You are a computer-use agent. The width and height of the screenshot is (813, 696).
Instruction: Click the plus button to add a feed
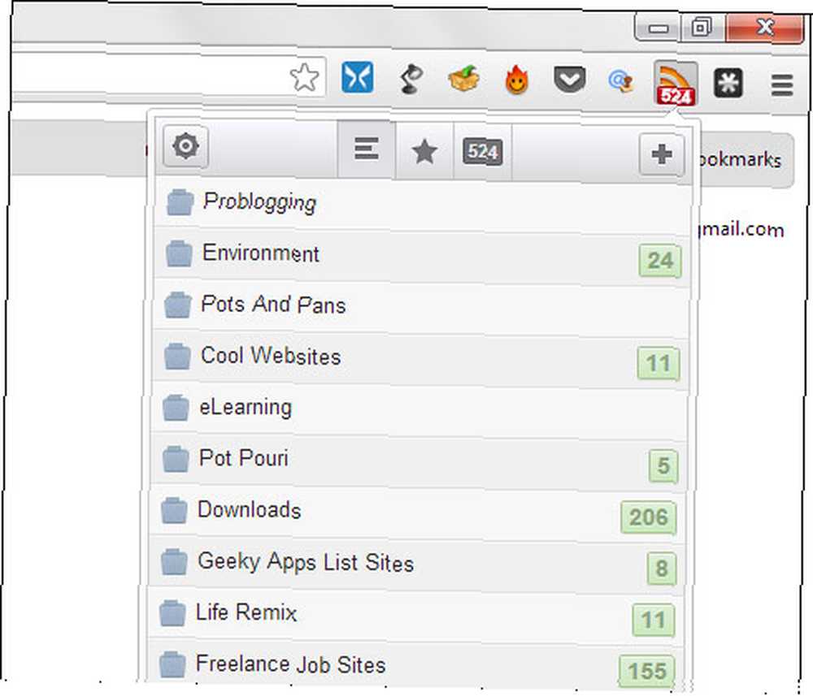[x=662, y=154]
